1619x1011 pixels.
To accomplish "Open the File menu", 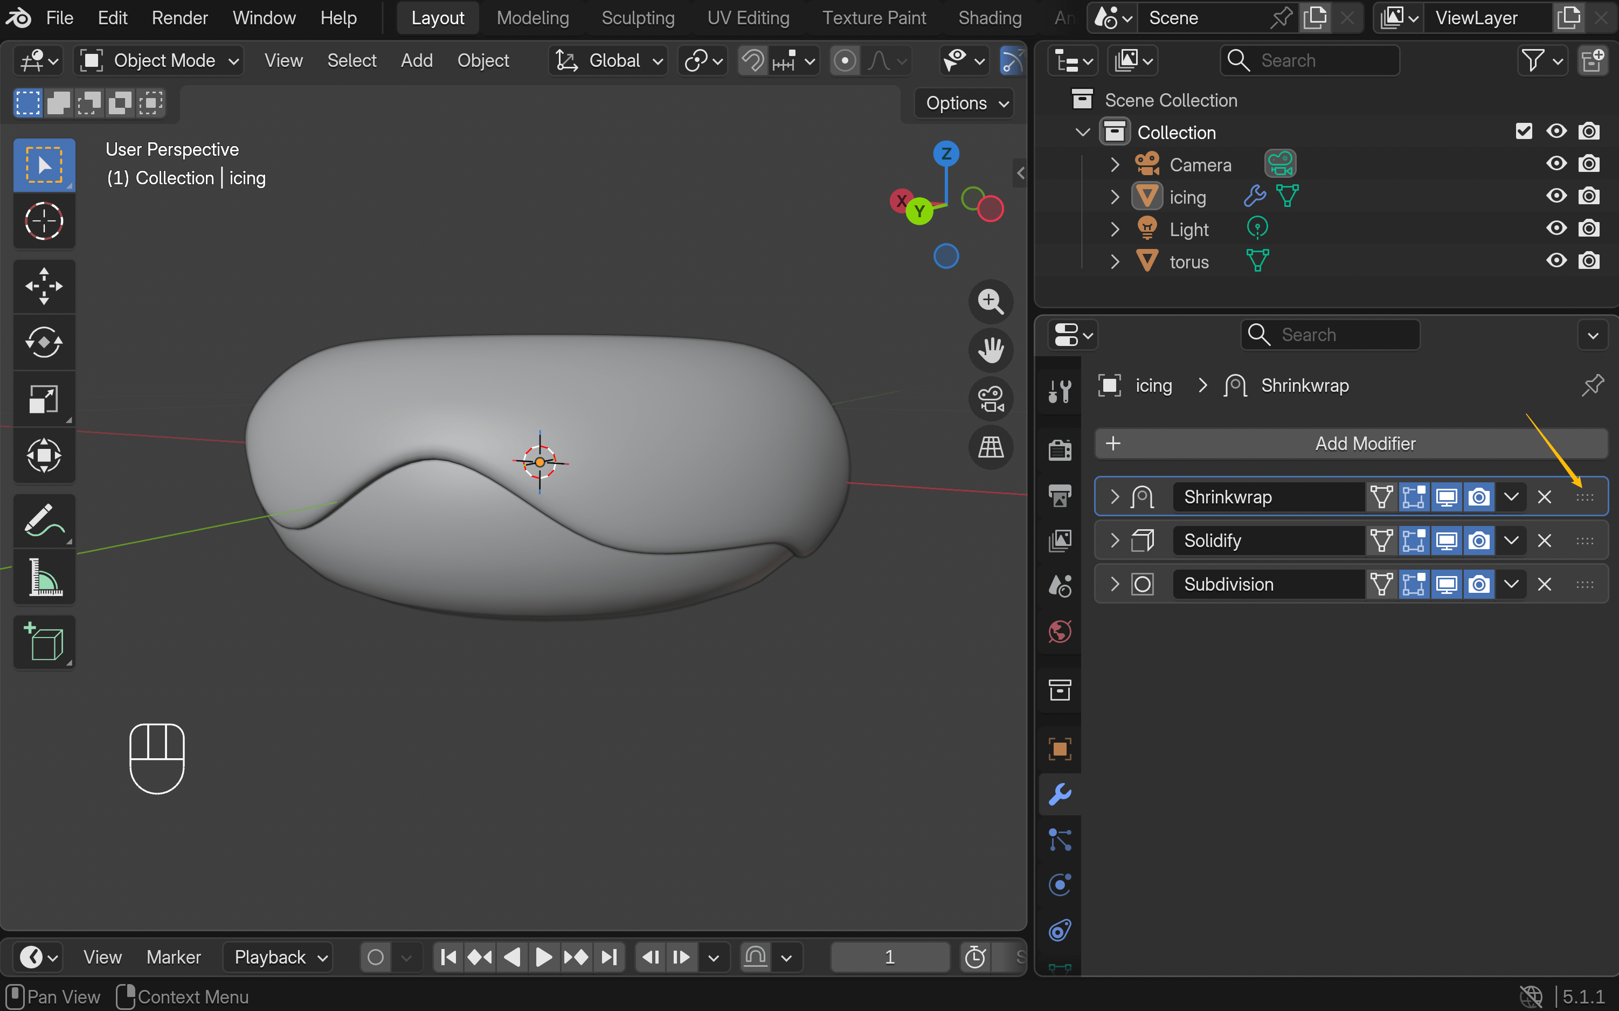I will [59, 18].
